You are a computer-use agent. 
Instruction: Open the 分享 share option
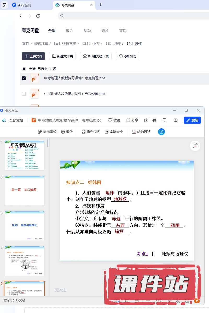132,120
